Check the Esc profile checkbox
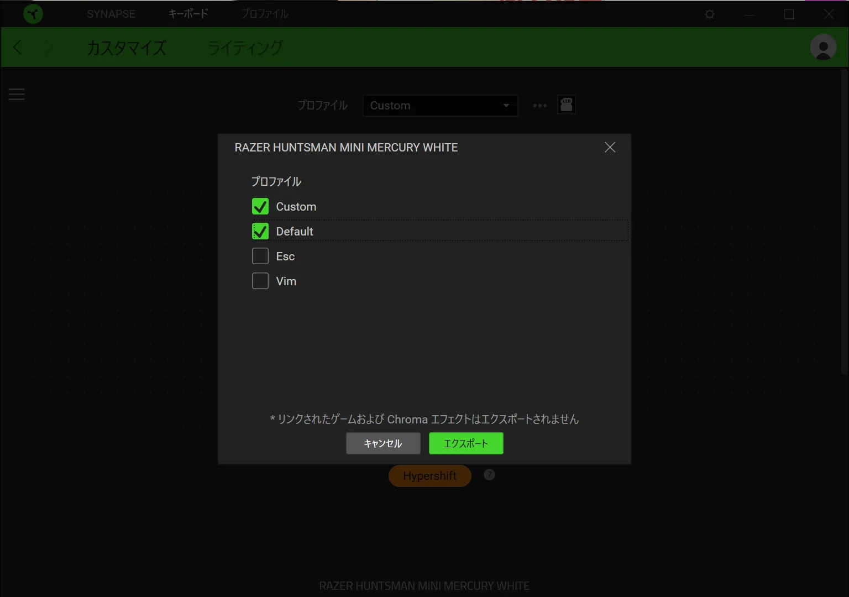This screenshot has width=849, height=597. (260, 256)
